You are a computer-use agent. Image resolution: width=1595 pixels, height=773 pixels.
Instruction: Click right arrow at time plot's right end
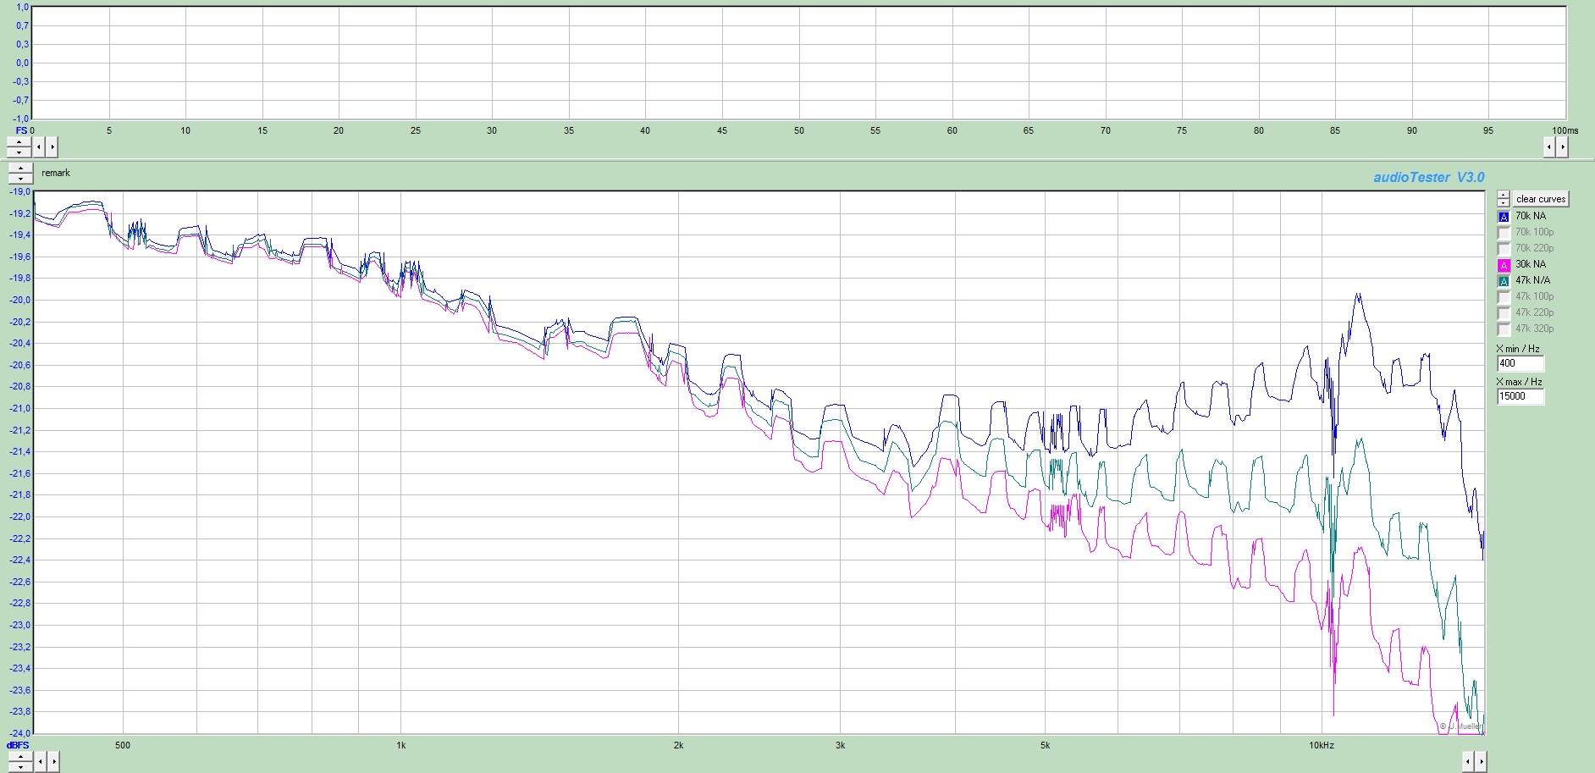(1563, 147)
